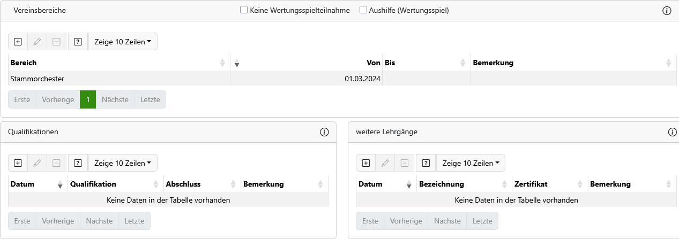Open Zeige 10 Zeilen dropdown in weitere Lehrgänge

coord(470,163)
